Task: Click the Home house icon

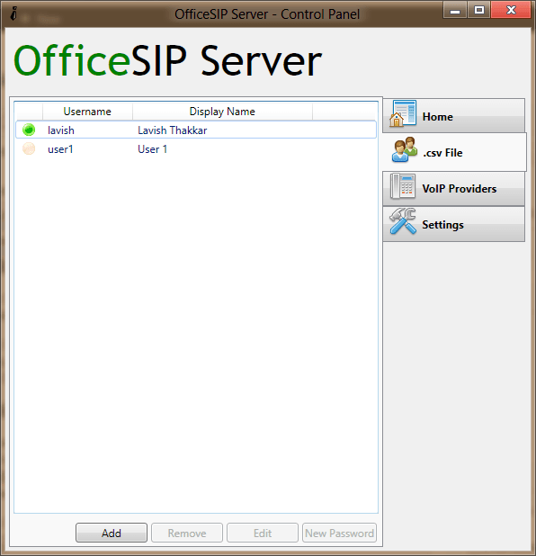Action: pyautogui.click(x=403, y=113)
